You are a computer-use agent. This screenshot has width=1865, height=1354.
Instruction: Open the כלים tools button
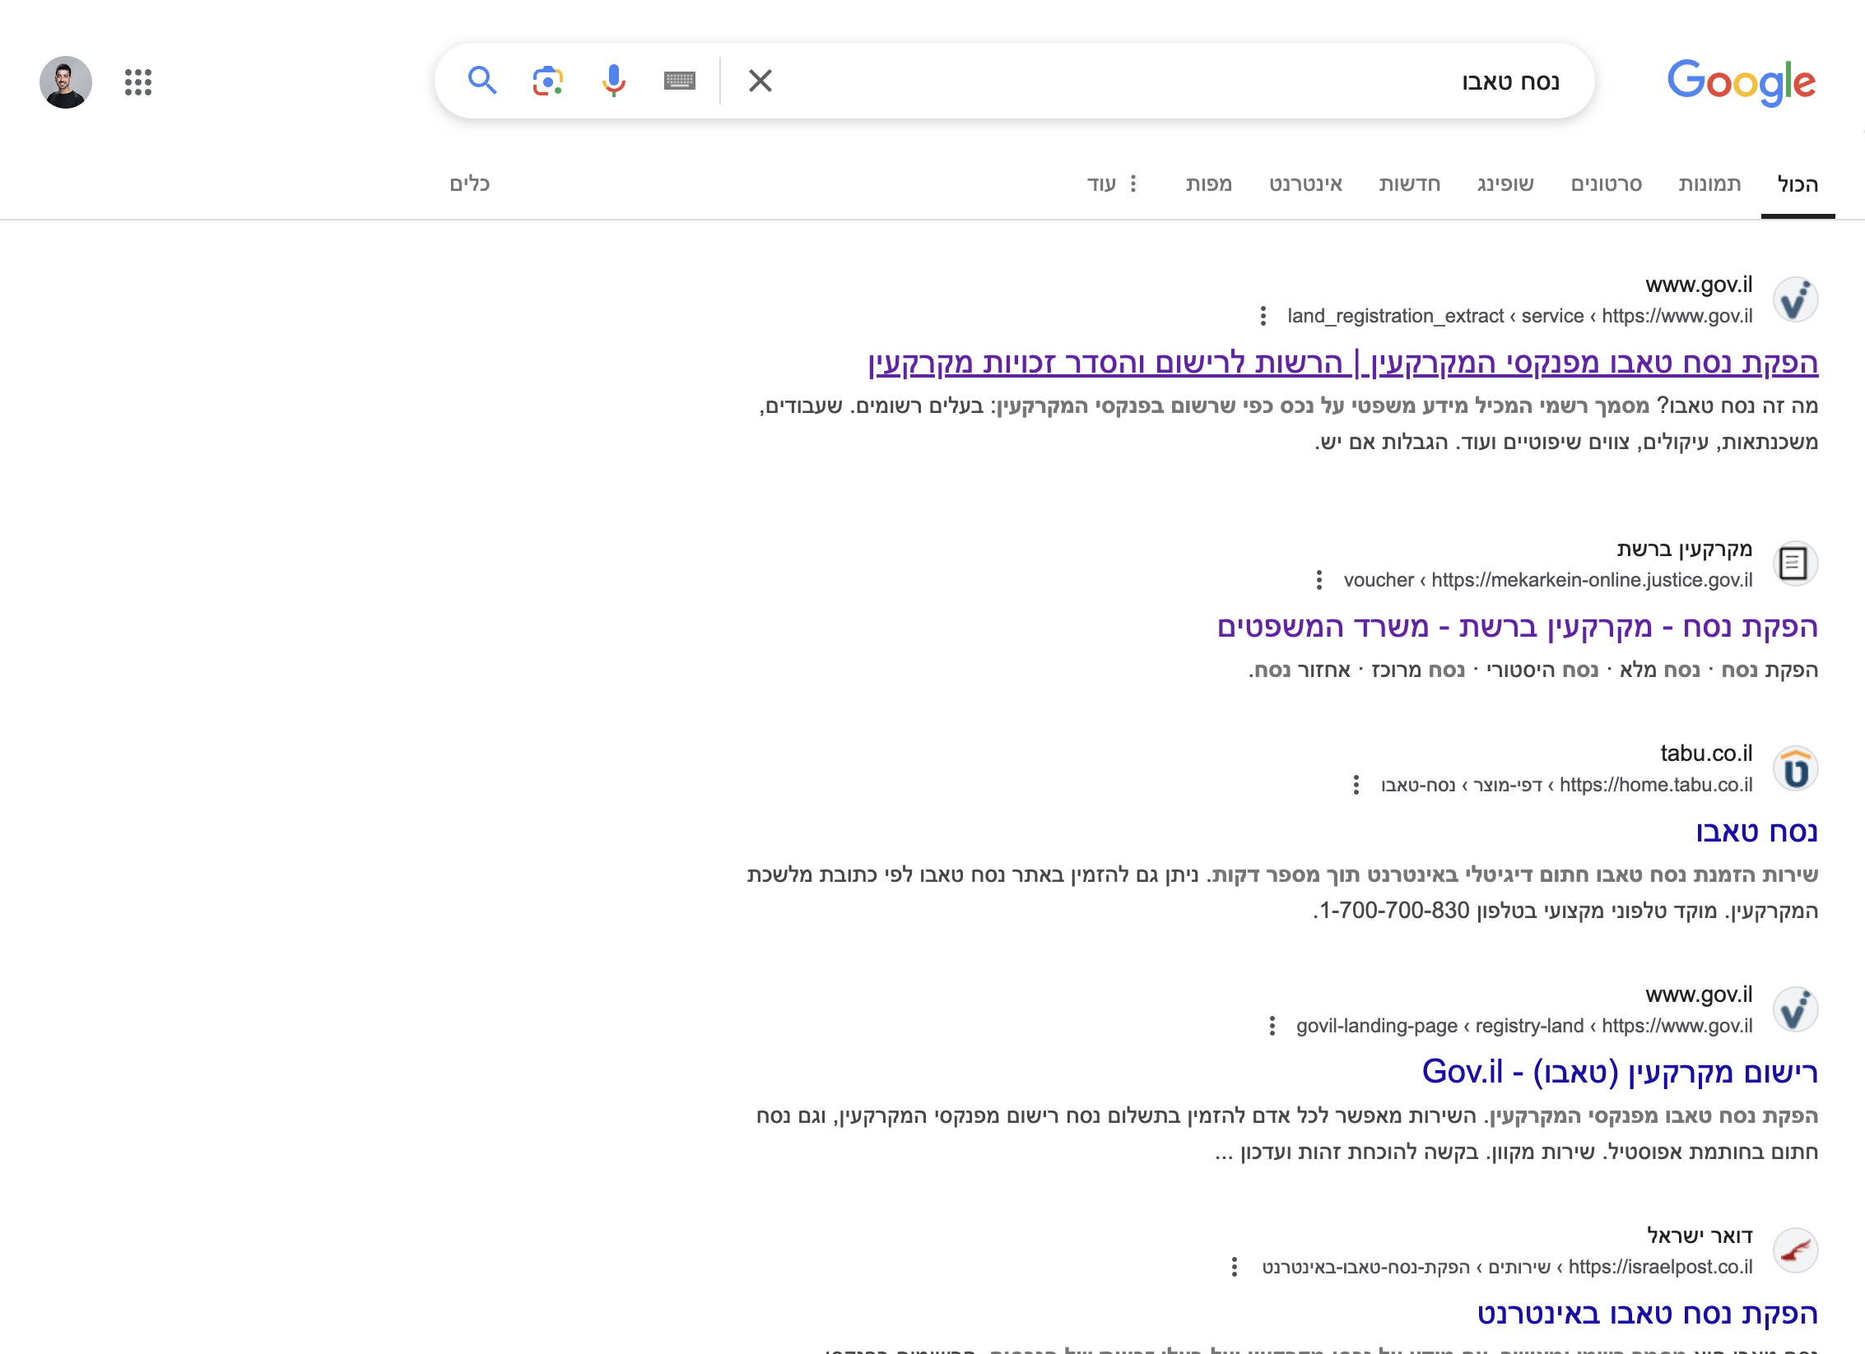469,183
